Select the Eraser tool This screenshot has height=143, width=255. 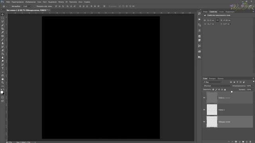[x=2, y=50]
